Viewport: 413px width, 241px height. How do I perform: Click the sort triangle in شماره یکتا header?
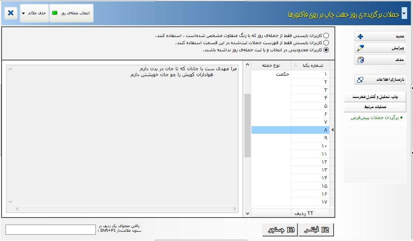pyautogui.click(x=295, y=65)
